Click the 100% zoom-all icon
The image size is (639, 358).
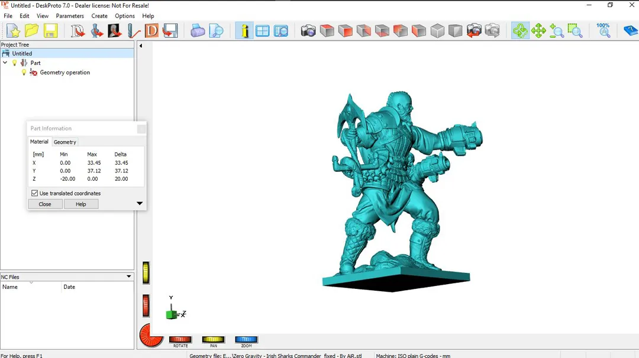[x=603, y=31]
